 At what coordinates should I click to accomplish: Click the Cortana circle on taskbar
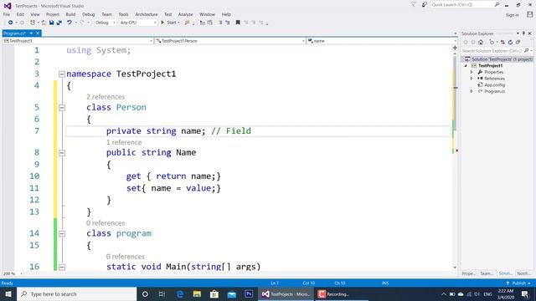click(x=145, y=293)
